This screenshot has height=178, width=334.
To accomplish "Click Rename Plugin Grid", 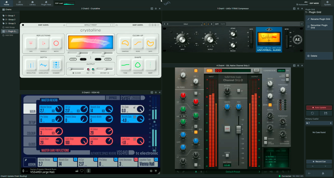I will 319,19.
